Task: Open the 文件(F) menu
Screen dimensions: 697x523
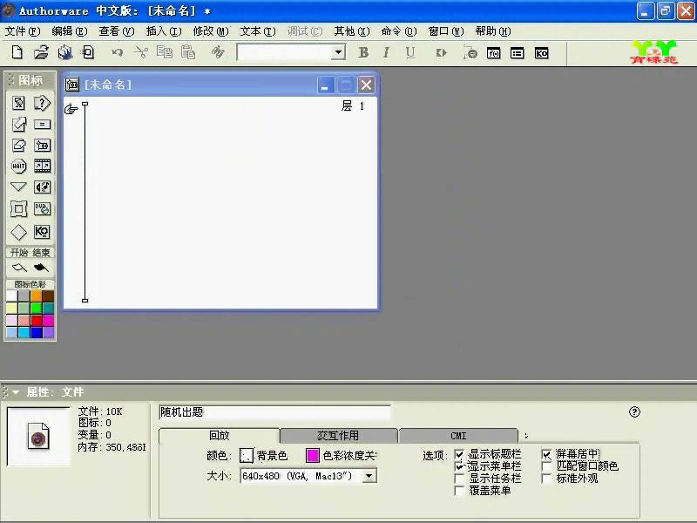Action: [x=23, y=31]
